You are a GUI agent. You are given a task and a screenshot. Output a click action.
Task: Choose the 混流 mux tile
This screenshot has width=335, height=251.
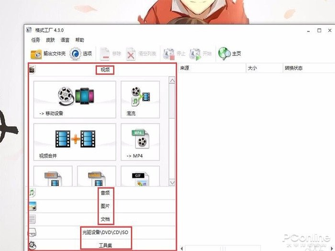(142, 99)
